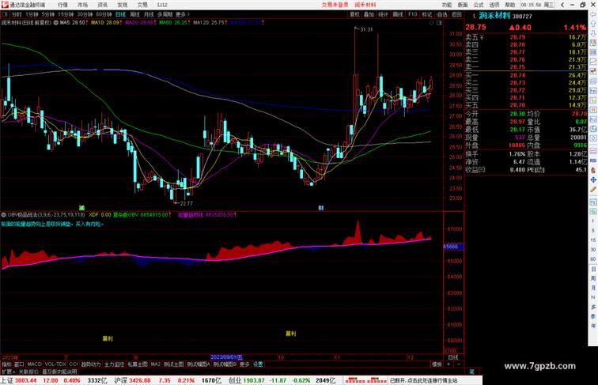The height and width of the screenshot is (385, 598).
Task: Open the 功能 menu
Action: click(x=447, y=5)
